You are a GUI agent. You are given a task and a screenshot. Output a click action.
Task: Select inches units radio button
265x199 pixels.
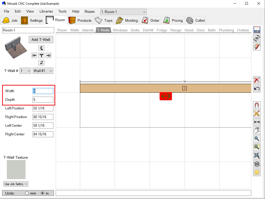point(42,193)
